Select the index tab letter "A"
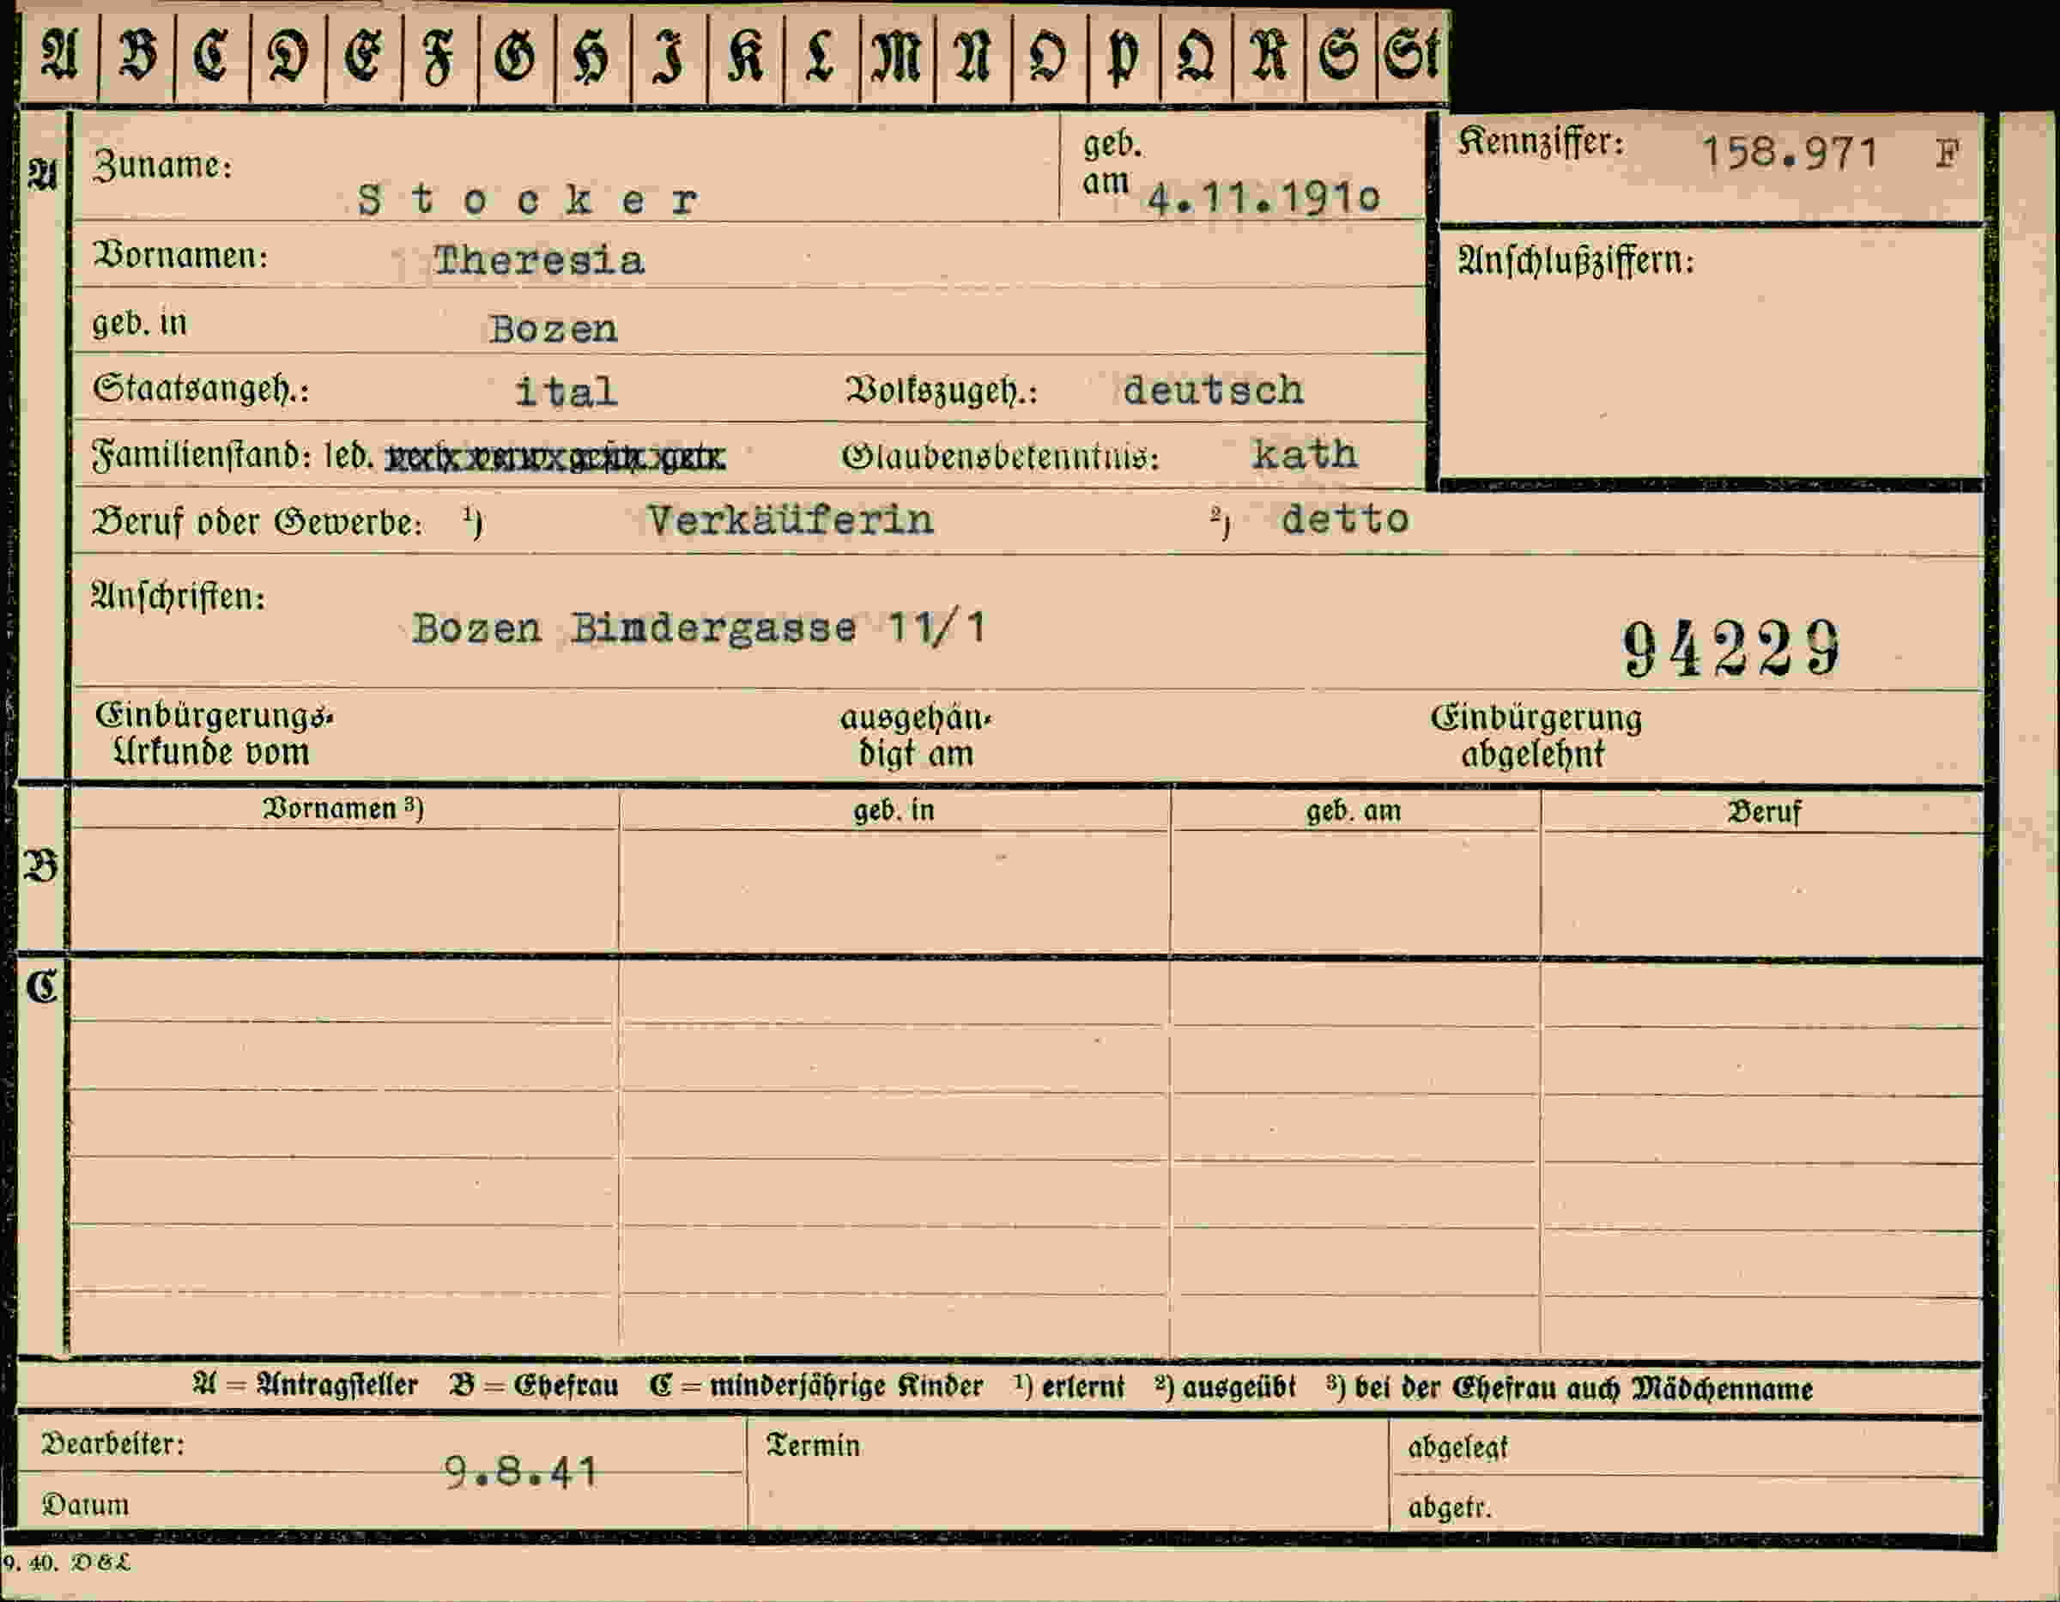 click(x=58, y=55)
